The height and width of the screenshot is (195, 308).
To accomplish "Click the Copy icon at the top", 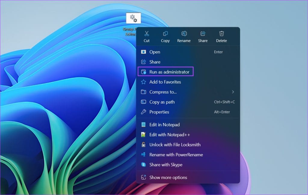I will coord(165,33).
